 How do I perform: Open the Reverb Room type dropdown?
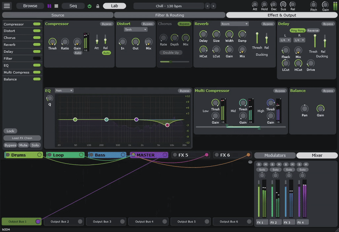234,24
